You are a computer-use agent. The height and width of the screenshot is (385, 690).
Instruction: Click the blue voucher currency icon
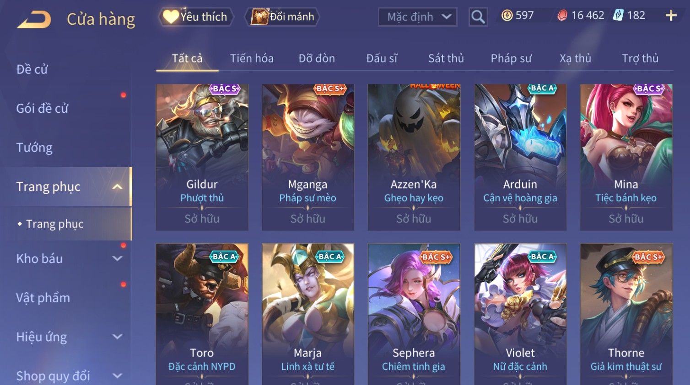click(618, 16)
